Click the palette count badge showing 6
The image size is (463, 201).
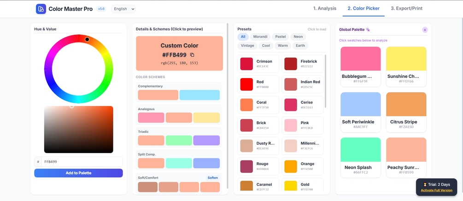coord(425,30)
